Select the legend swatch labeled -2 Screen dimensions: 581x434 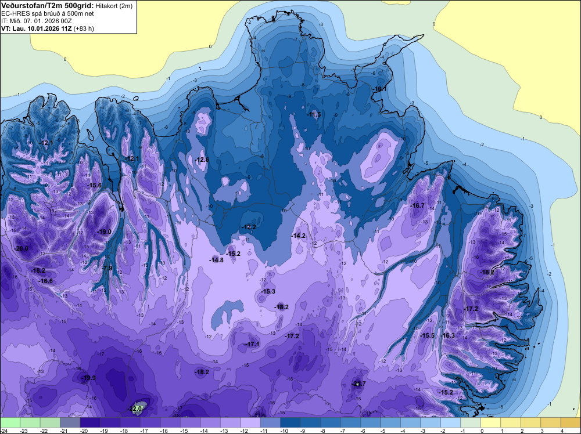point(451,422)
